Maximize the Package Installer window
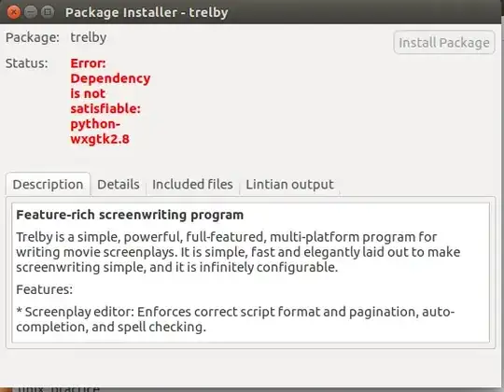Viewport: 504px width, 392px height. 48,12
